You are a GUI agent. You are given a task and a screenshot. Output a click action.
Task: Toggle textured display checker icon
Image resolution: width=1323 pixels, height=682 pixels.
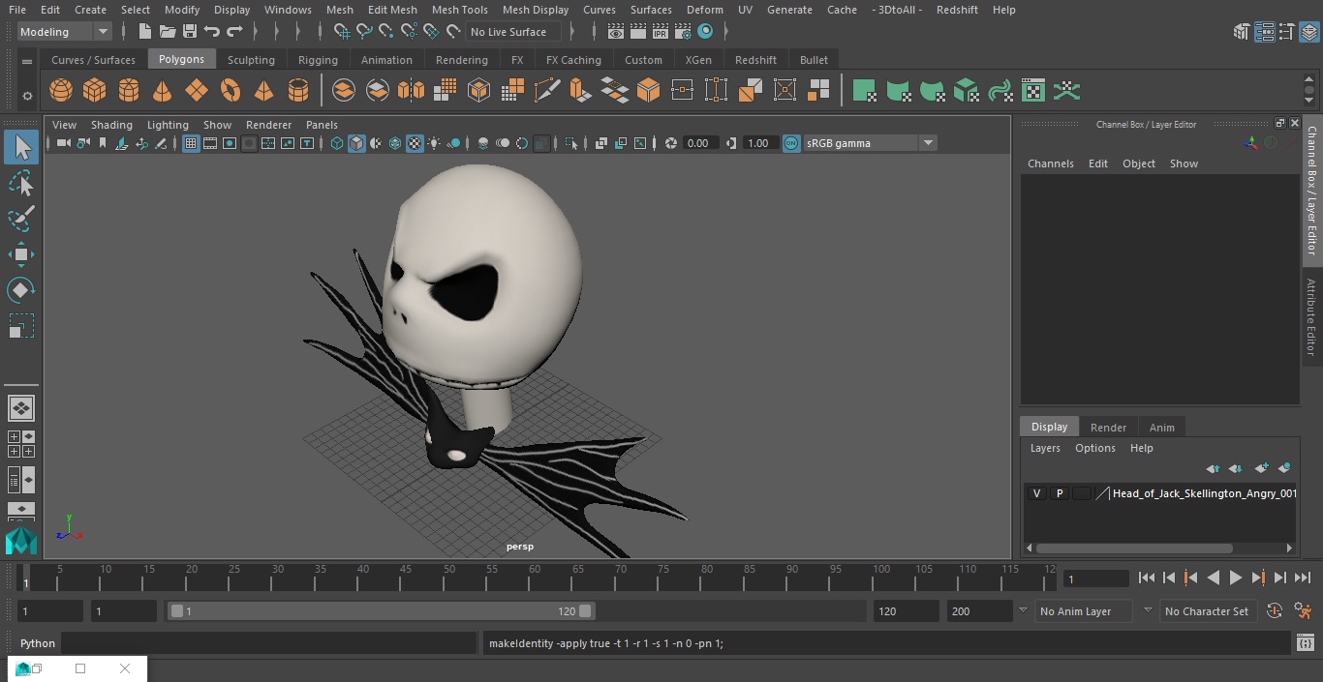click(x=415, y=143)
